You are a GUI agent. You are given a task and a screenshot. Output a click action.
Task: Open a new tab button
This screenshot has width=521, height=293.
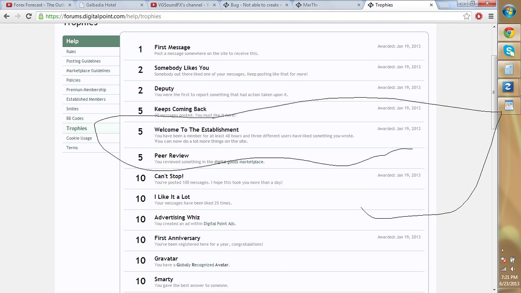[445, 5]
